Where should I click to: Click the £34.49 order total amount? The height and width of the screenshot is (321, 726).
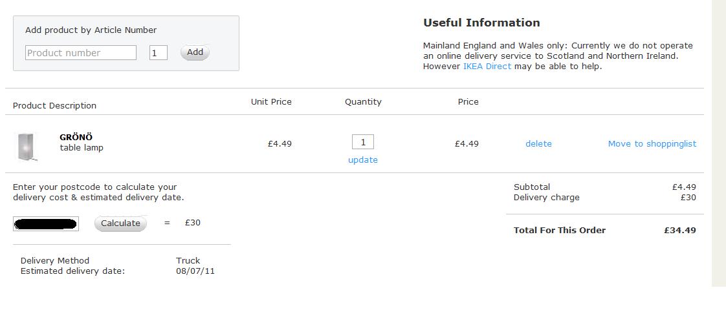click(679, 231)
